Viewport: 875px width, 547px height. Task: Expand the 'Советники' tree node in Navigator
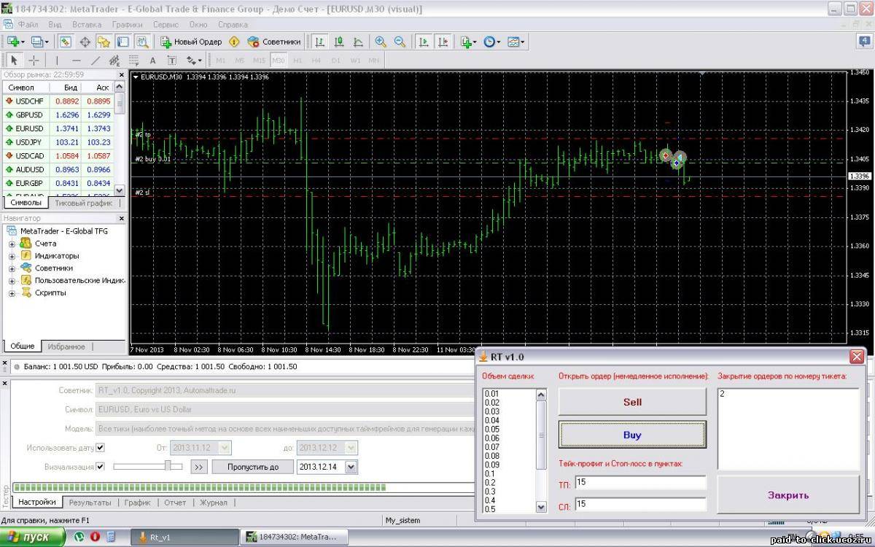tap(12, 268)
